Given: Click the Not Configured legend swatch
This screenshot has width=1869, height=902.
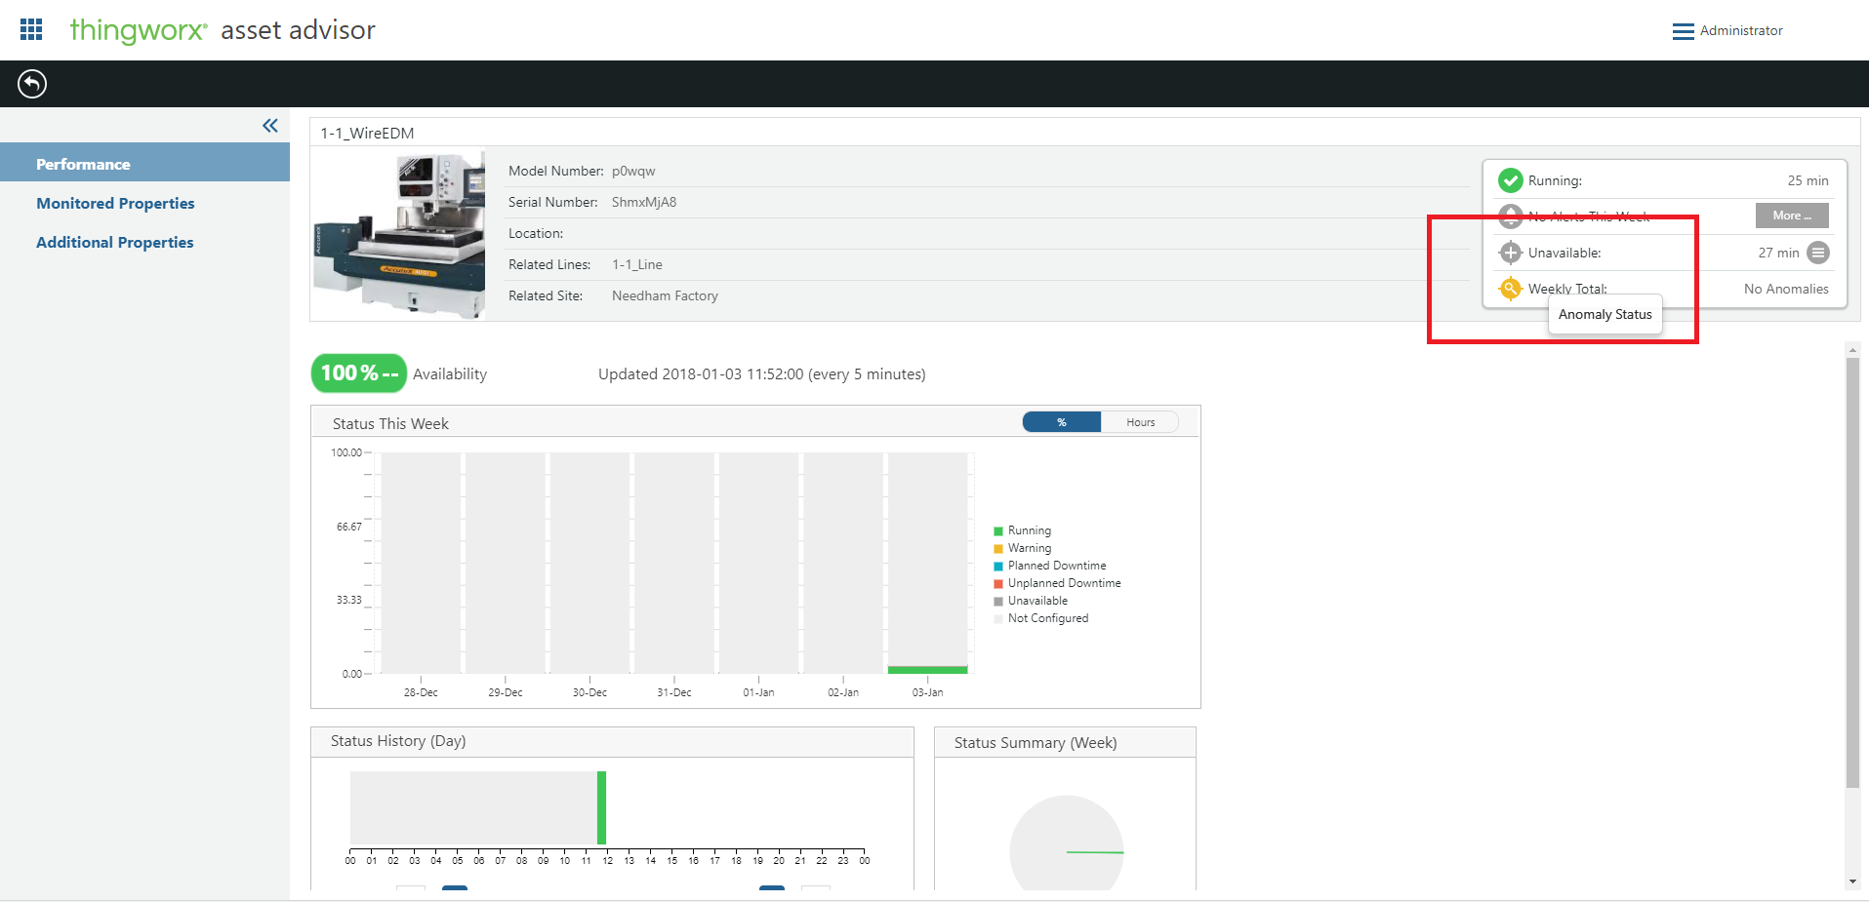Looking at the screenshot, I should [x=998, y=619].
